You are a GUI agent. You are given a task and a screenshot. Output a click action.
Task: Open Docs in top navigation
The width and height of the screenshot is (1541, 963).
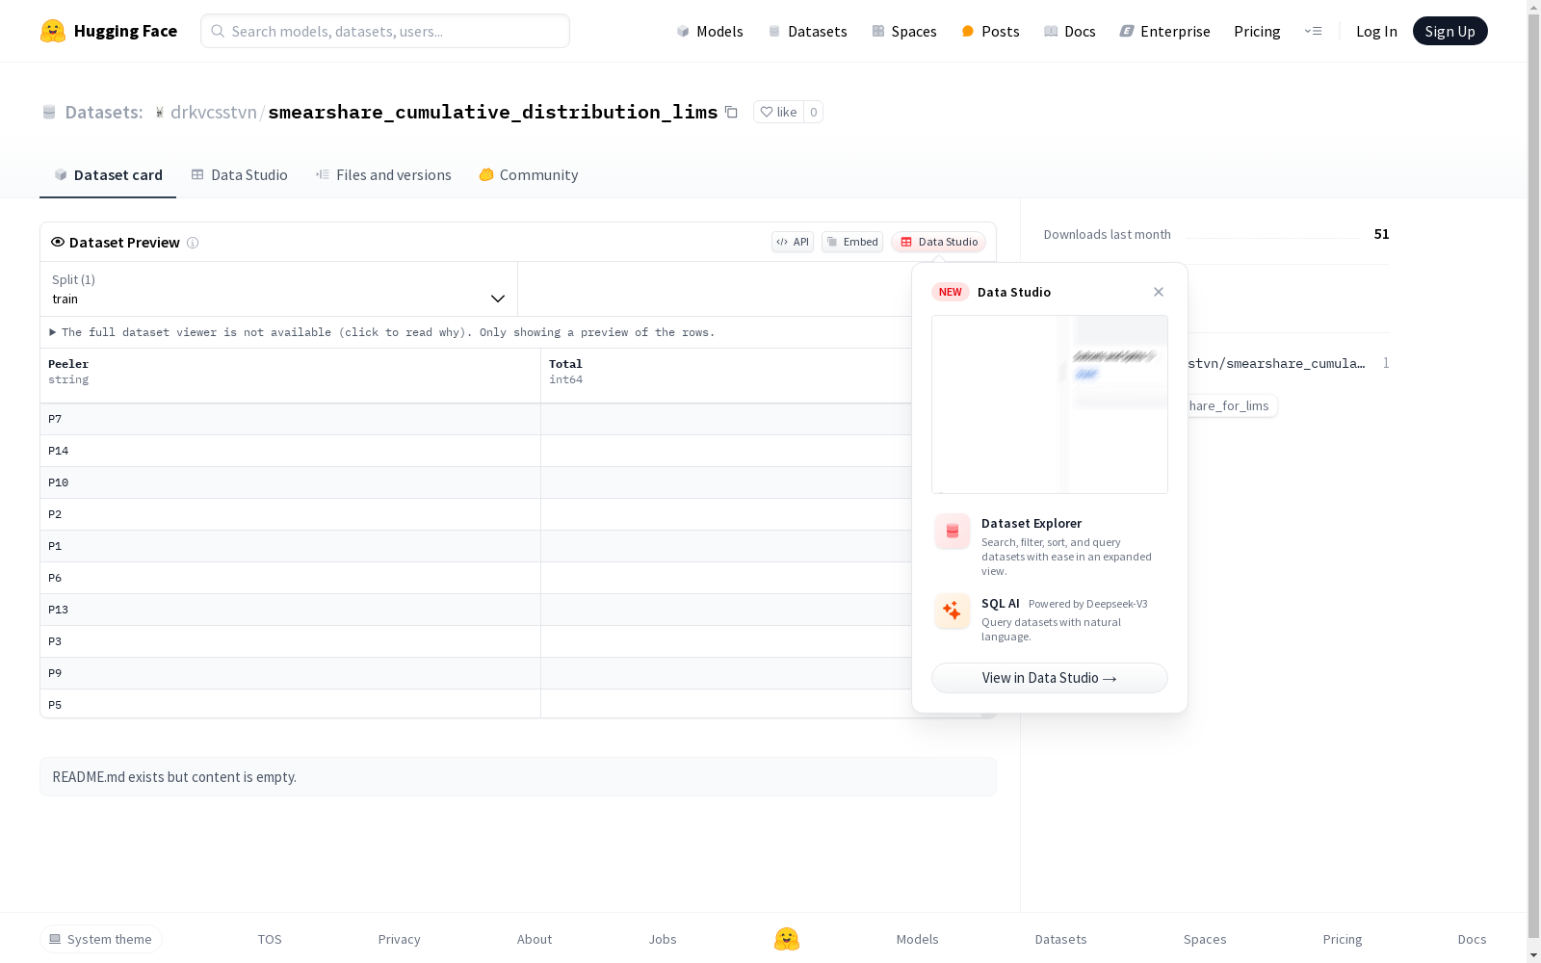coord(1070,31)
